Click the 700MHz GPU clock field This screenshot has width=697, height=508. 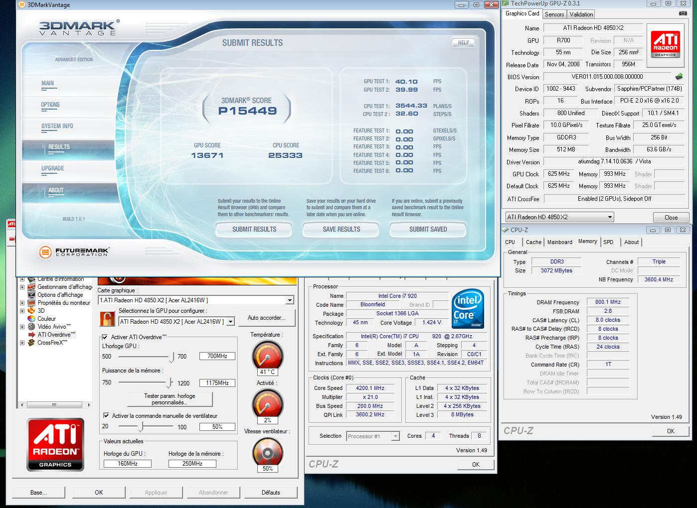217,356
